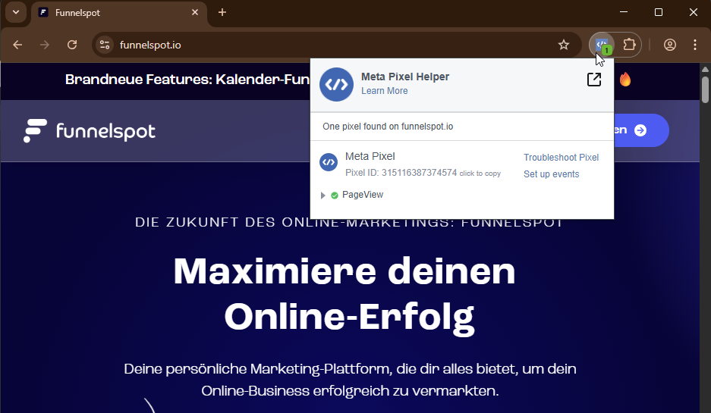
Task: Click the 'Meta Pixel Helper' popup title
Action: pos(405,77)
